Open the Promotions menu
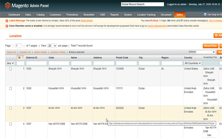This screenshot has height=138, width=222. (x=72, y=15)
